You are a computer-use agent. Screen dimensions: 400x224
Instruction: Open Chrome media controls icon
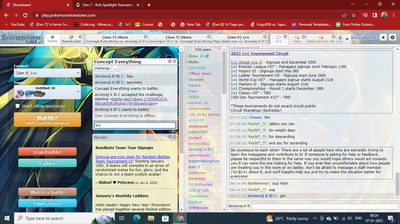coord(365,15)
